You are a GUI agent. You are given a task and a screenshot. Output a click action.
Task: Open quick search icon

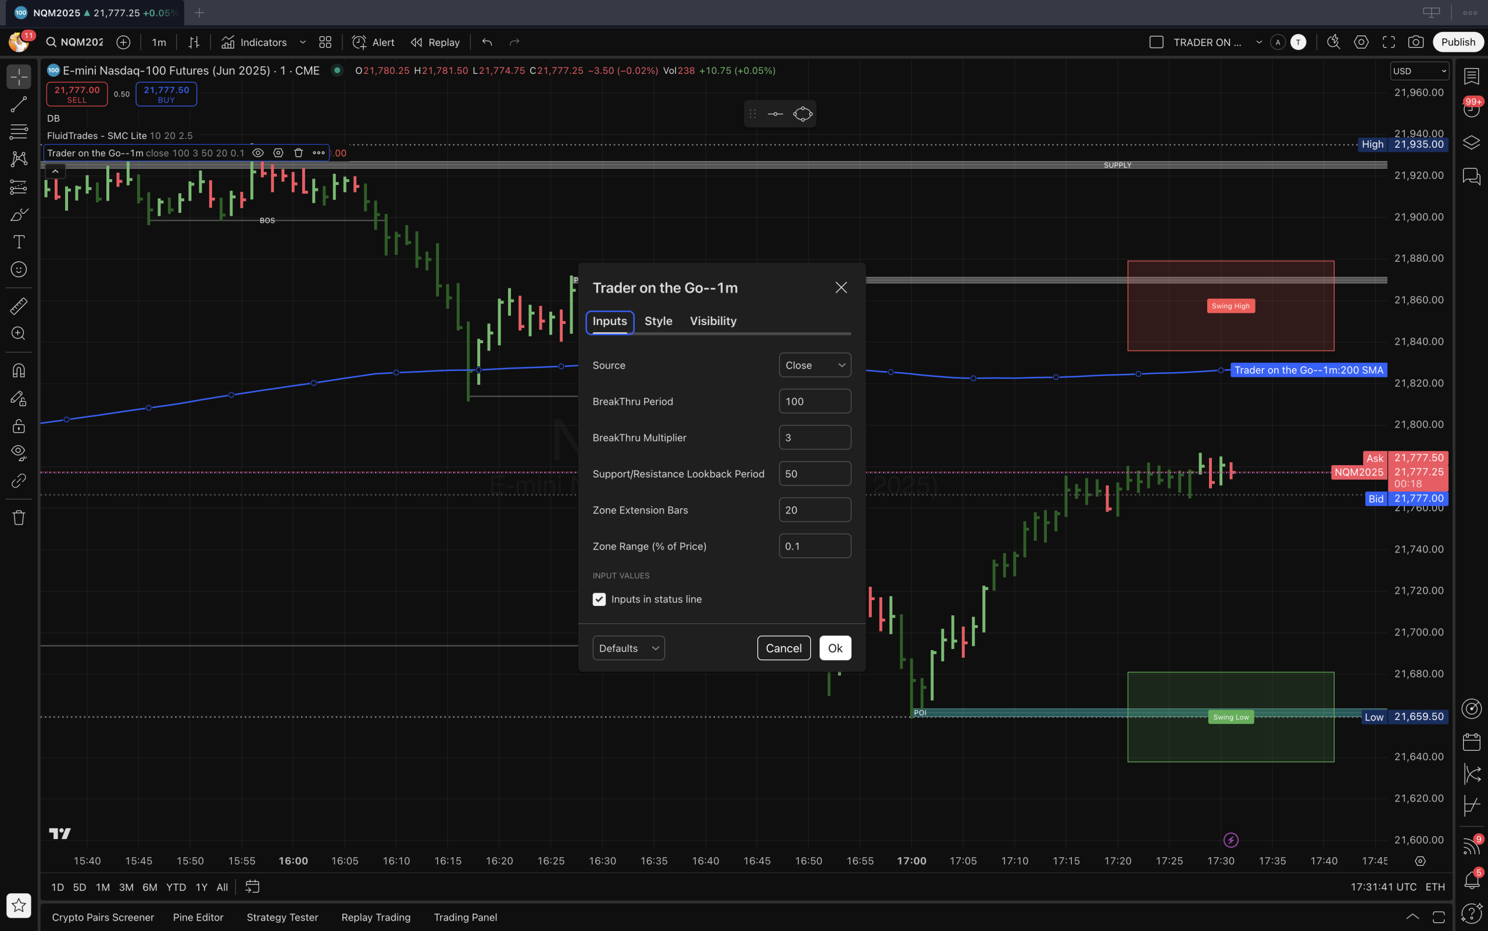pyautogui.click(x=1333, y=42)
